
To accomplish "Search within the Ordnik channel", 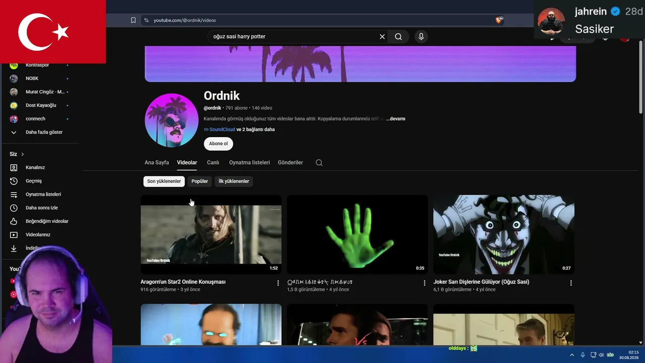I will tap(319, 163).
